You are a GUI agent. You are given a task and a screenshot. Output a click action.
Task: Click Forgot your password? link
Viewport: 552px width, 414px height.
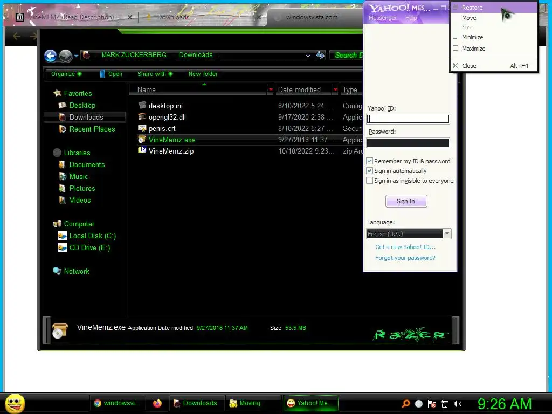(405, 258)
